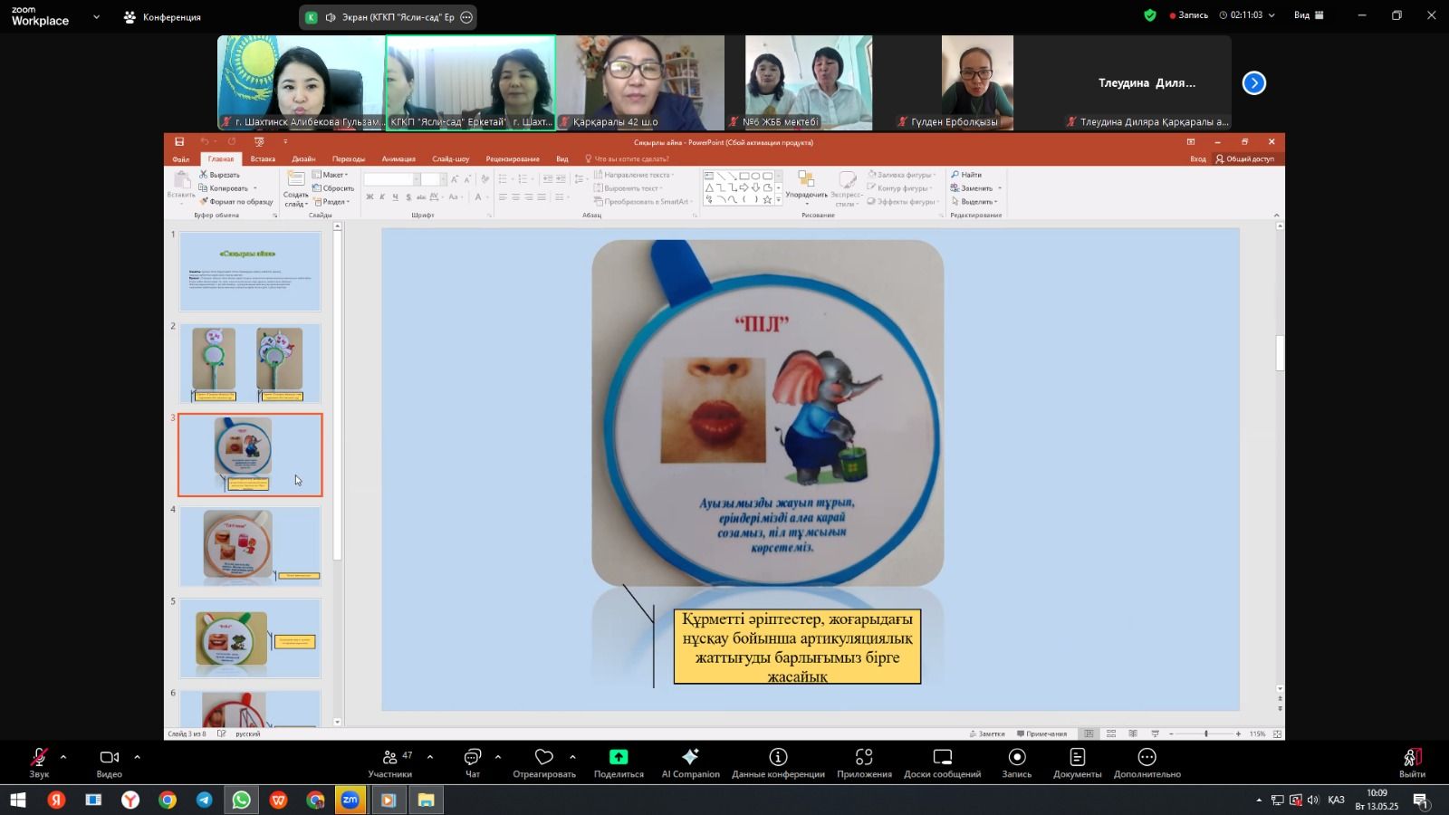1449x815 pixels.
Task: Switch to the Анимация ribbon tab
Action: click(x=398, y=158)
